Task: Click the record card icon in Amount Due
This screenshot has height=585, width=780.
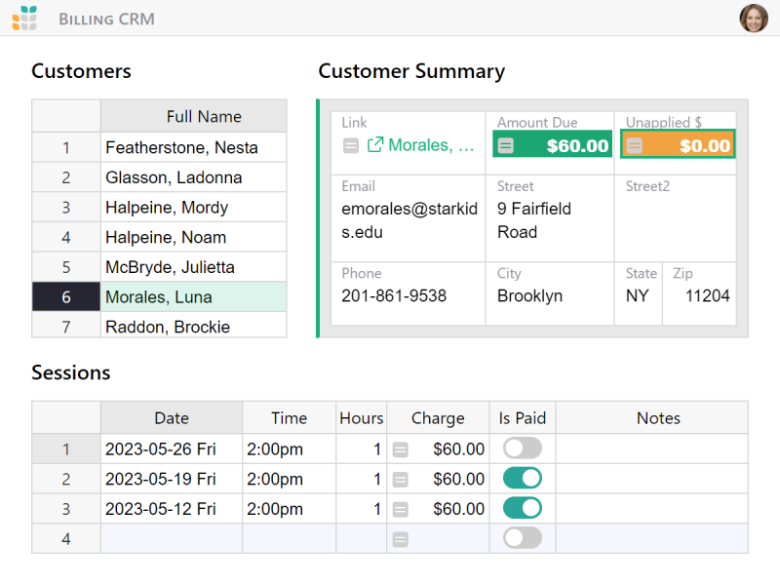Action: [506, 145]
